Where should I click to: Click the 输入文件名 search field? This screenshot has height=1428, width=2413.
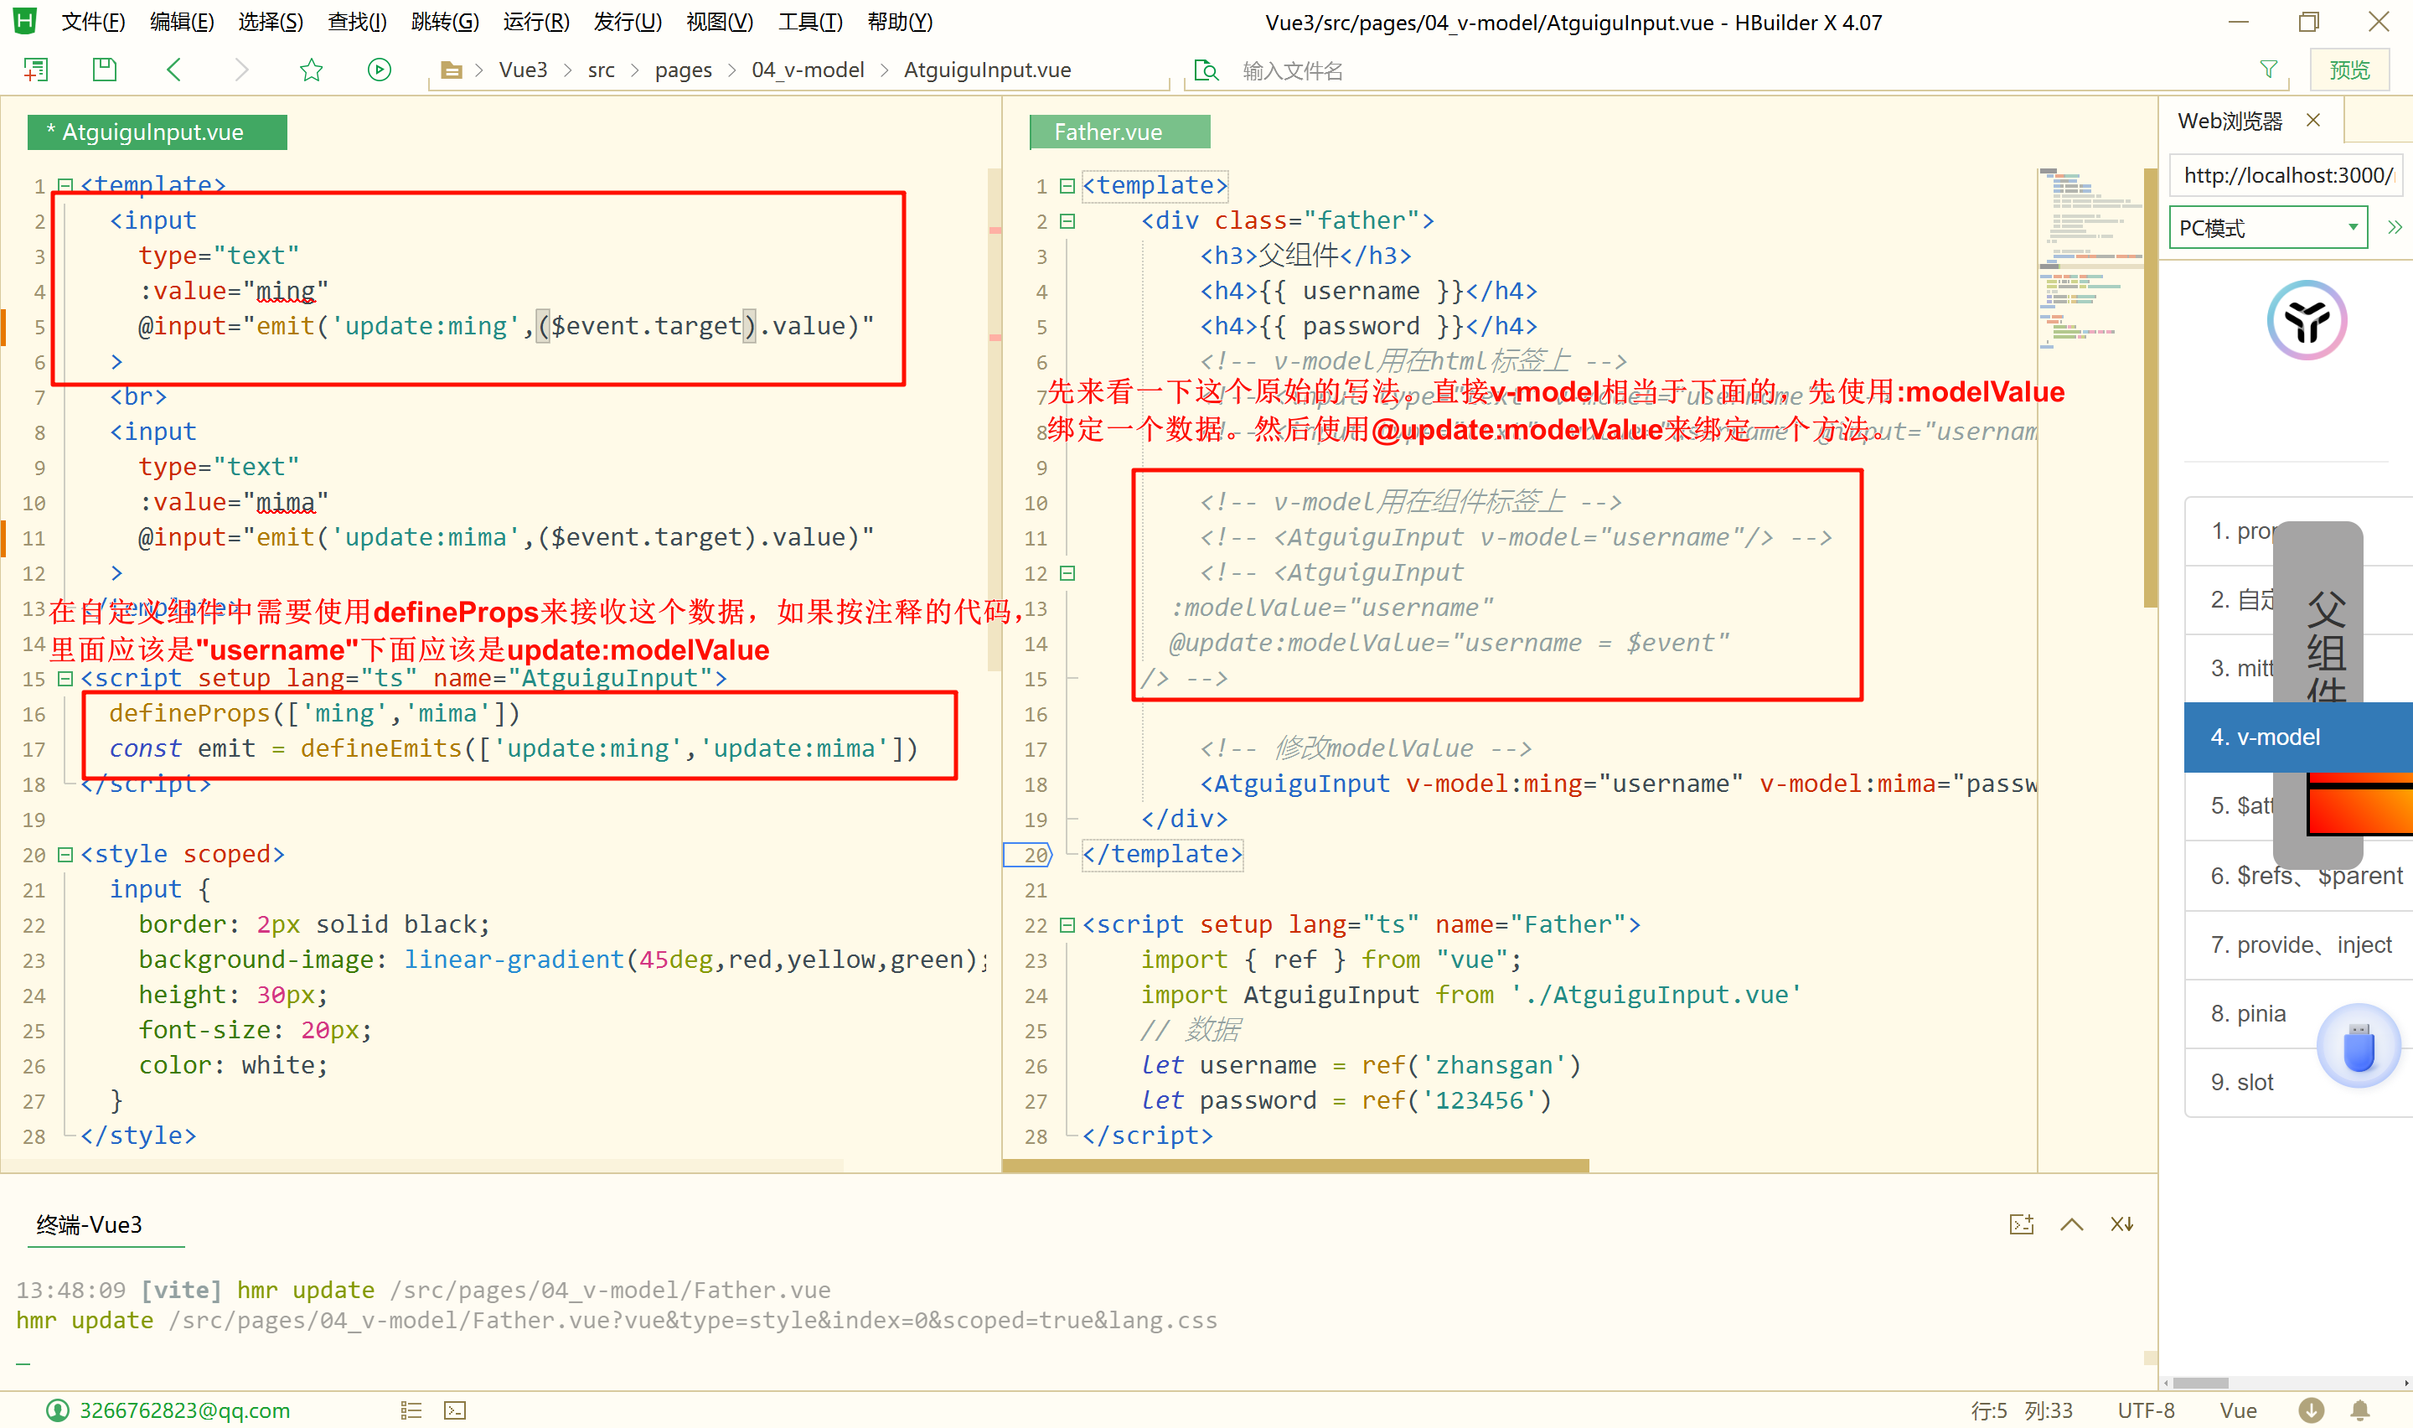click(1292, 70)
